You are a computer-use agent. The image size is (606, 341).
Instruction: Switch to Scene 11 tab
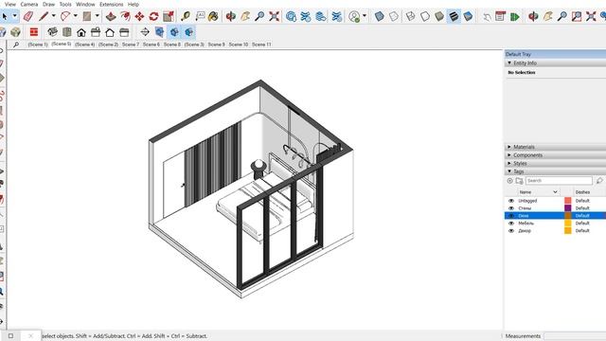(x=261, y=45)
